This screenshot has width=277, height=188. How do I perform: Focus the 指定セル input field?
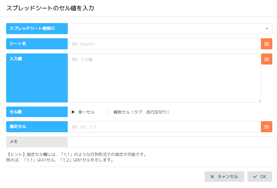click(164, 127)
